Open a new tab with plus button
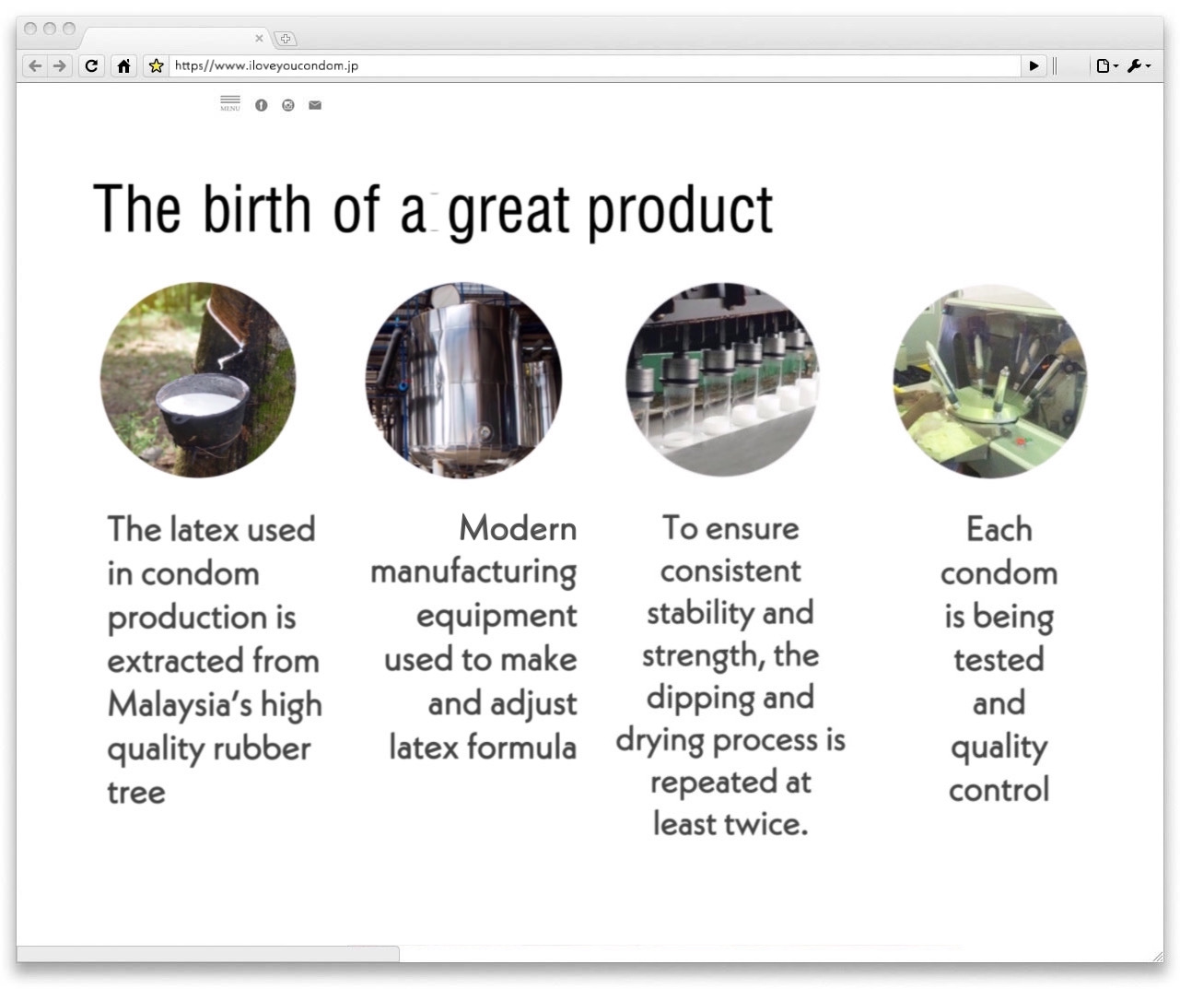Image resolution: width=1180 pixels, height=989 pixels. pyautogui.click(x=286, y=38)
